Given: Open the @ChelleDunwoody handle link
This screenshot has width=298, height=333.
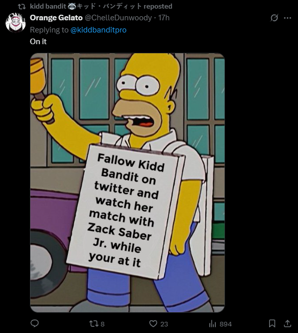Looking at the screenshot, I should tap(119, 18).
